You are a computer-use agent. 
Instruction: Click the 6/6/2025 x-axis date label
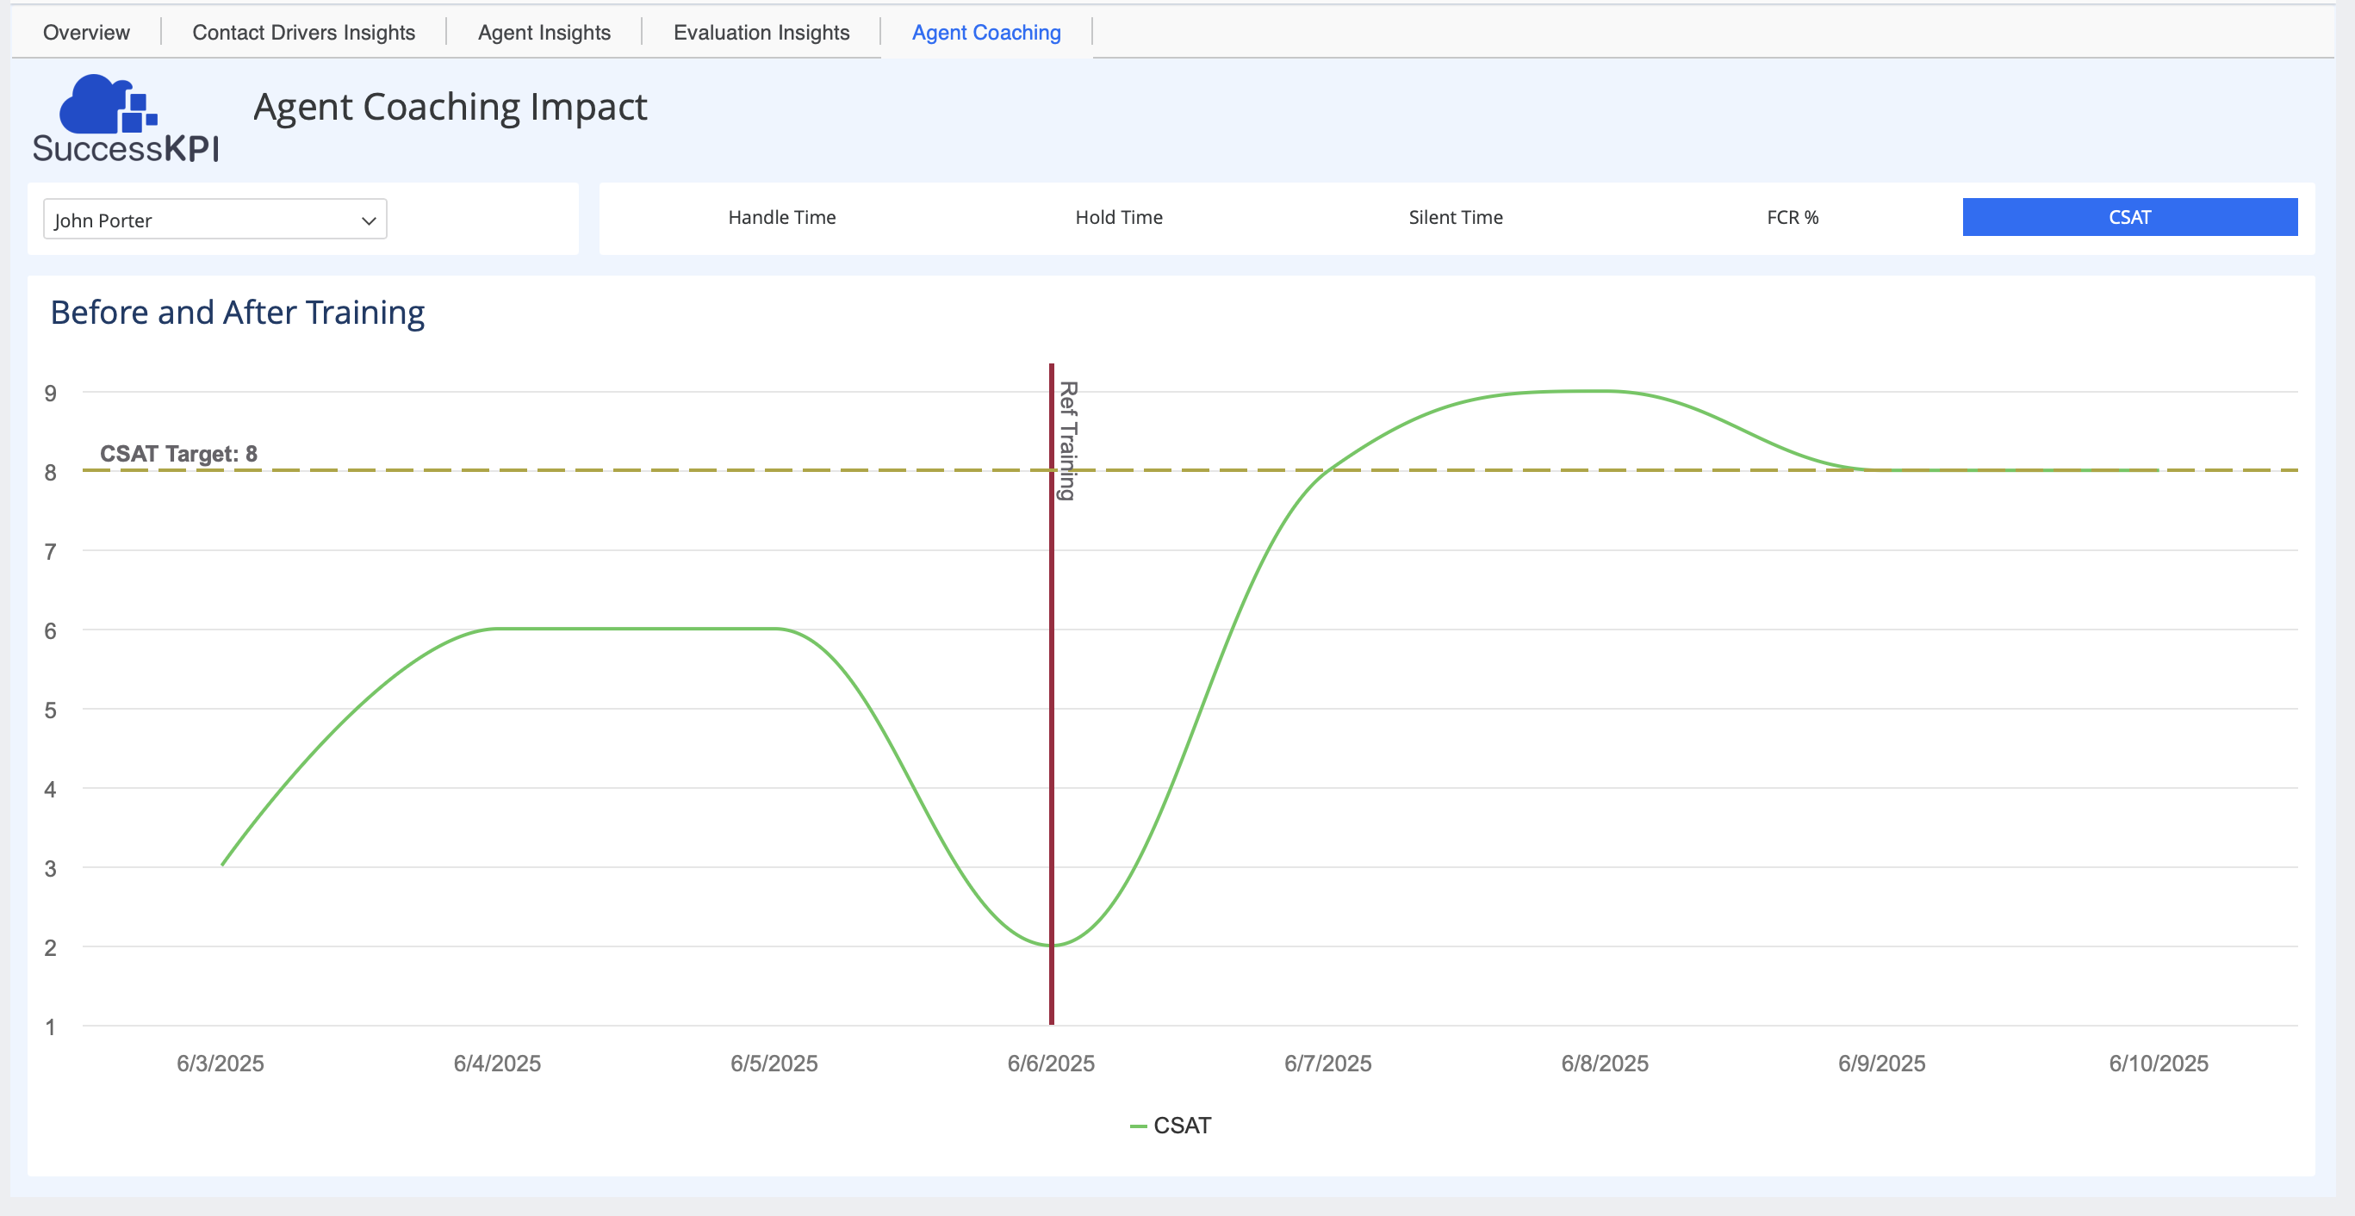pyautogui.click(x=1050, y=1064)
